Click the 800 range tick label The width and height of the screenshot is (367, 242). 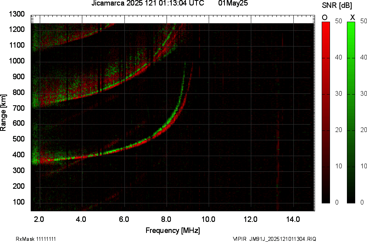click(x=19, y=92)
